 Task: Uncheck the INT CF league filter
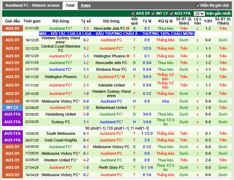(153, 14)
